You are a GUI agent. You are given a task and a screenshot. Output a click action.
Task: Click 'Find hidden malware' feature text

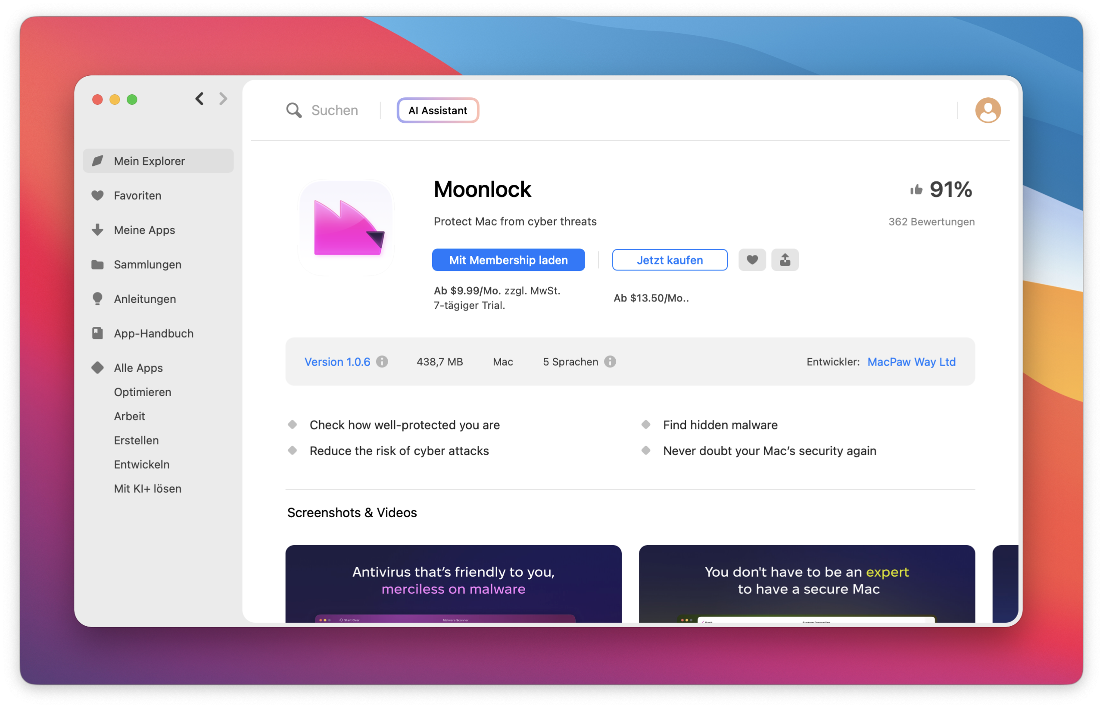[720, 425]
